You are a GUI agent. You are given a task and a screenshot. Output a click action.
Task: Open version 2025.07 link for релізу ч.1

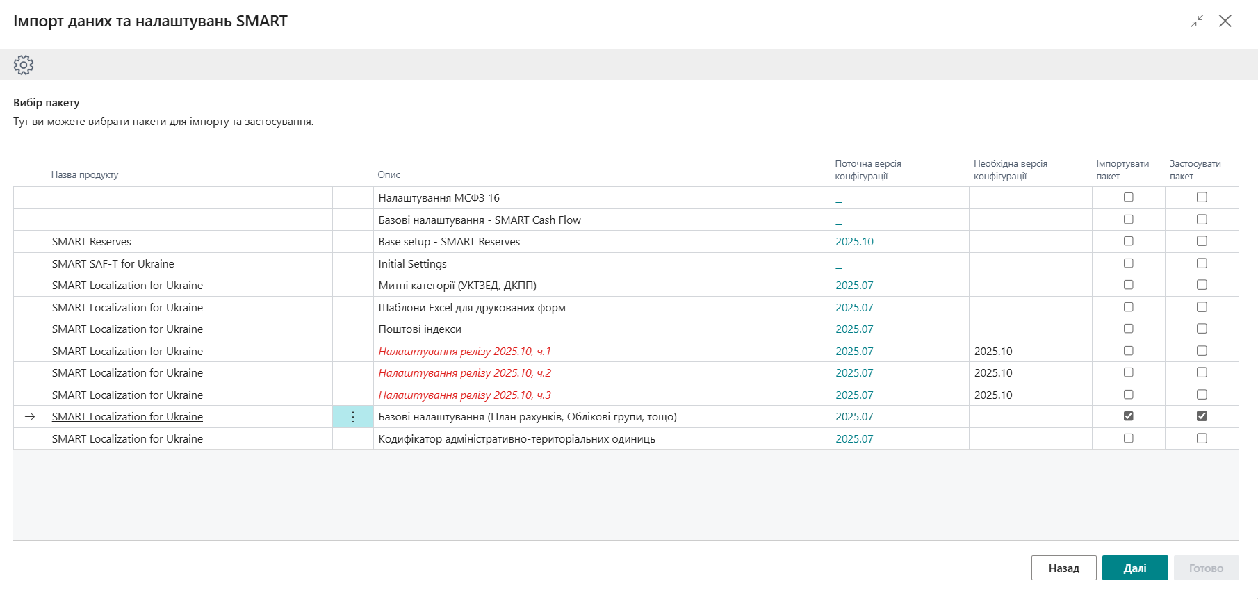854,352
